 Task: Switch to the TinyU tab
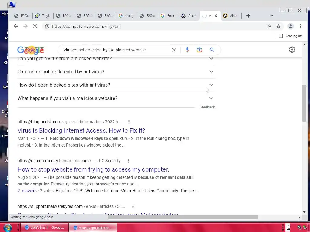(43, 16)
